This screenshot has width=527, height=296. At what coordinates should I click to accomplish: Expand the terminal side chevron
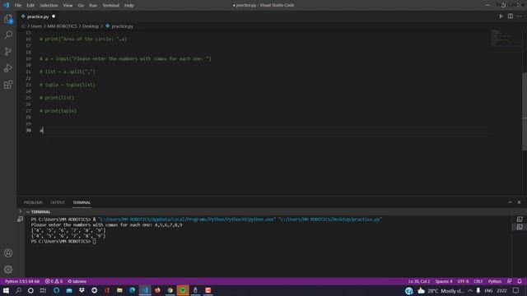point(20,211)
